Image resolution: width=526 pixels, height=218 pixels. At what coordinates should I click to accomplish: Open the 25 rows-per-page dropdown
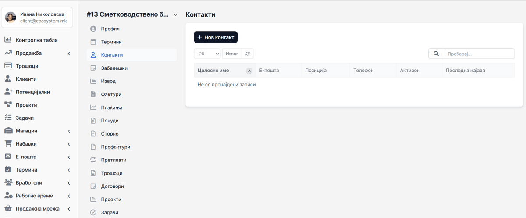(x=207, y=54)
